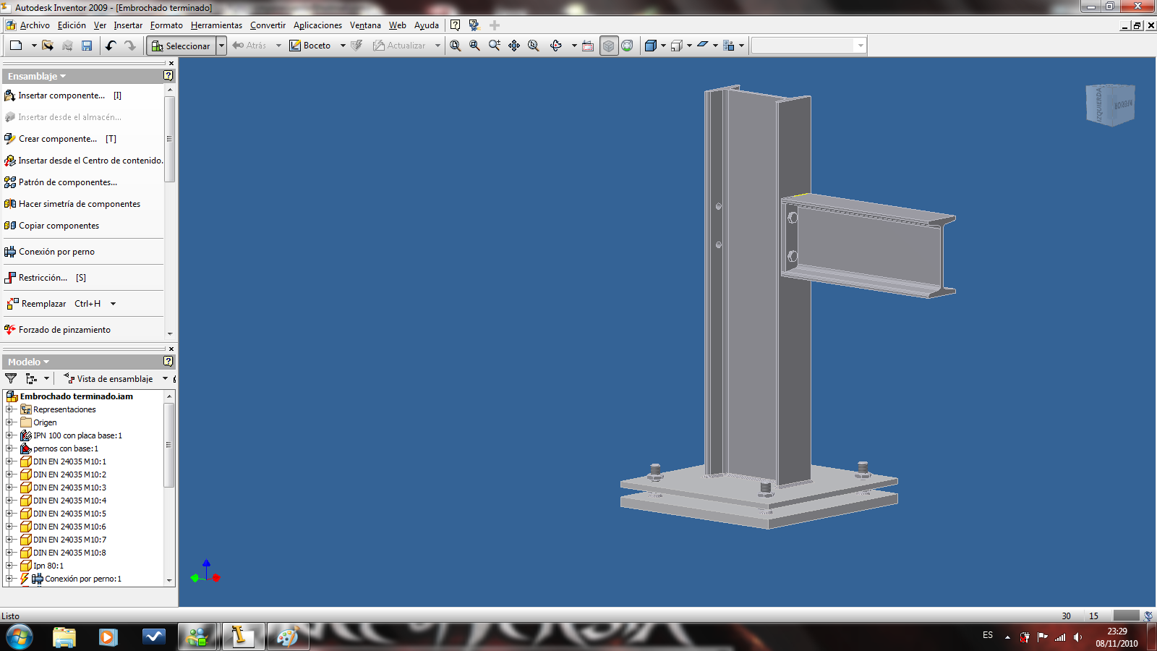Click the Open file icon
This screenshot has height=651, width=1157.
pyautogui.click(x=48, y=46)
